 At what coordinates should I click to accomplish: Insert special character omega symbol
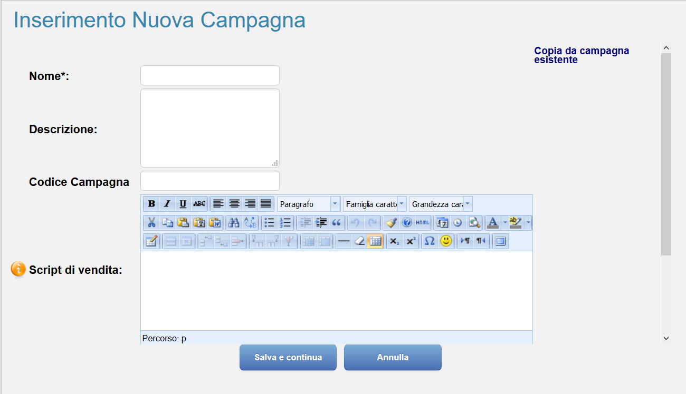(x=430, y=241)
